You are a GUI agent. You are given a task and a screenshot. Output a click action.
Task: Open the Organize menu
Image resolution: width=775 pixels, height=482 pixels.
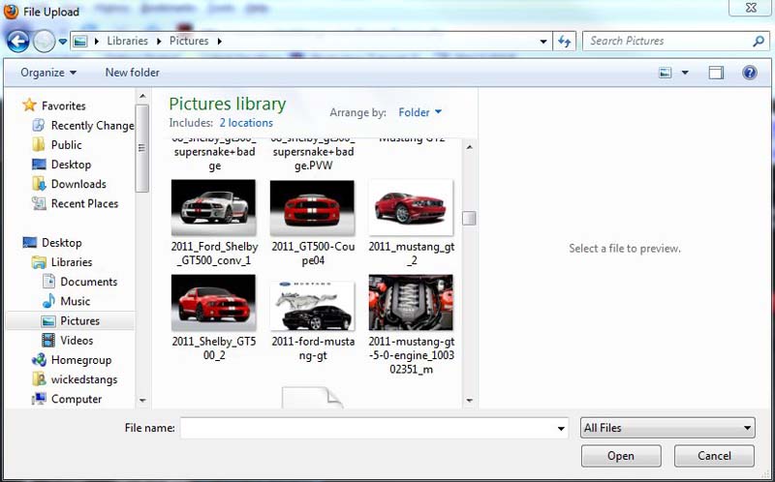(48, 73)
